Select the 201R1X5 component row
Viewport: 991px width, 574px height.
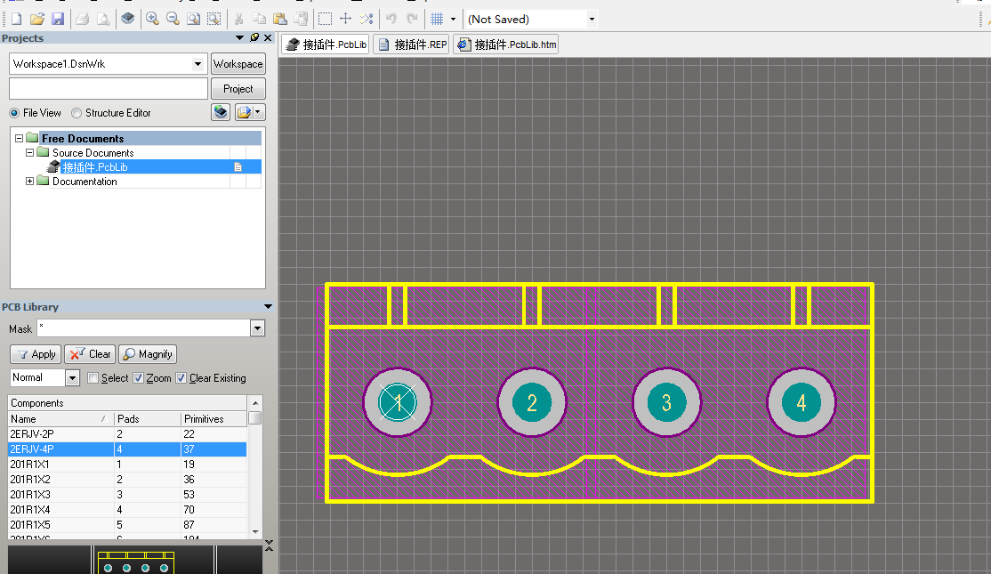click(127, 525)
